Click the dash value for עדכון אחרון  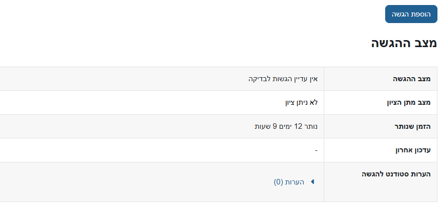click(316, 150)
